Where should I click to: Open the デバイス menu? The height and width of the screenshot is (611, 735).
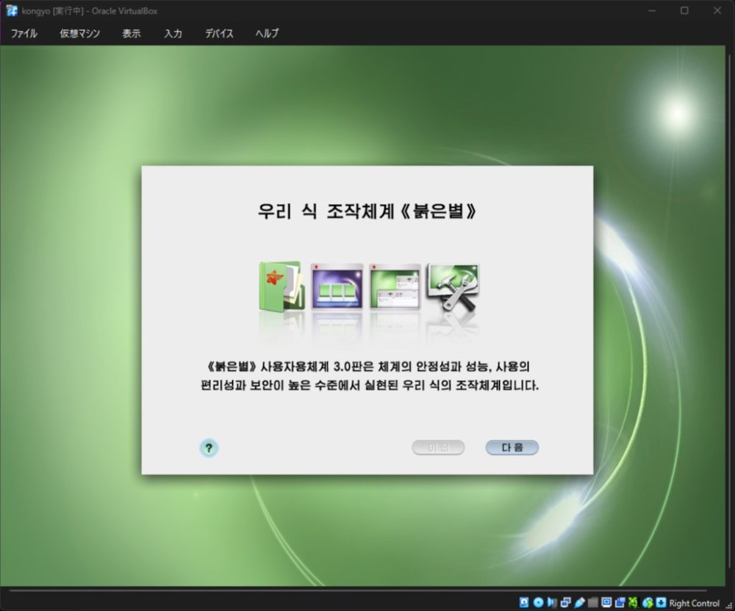219,33
